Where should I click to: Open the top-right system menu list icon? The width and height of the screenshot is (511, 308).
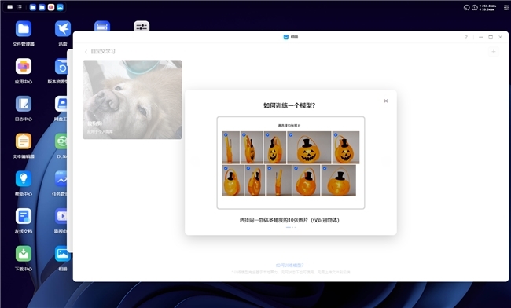click(x=506, y=8)
